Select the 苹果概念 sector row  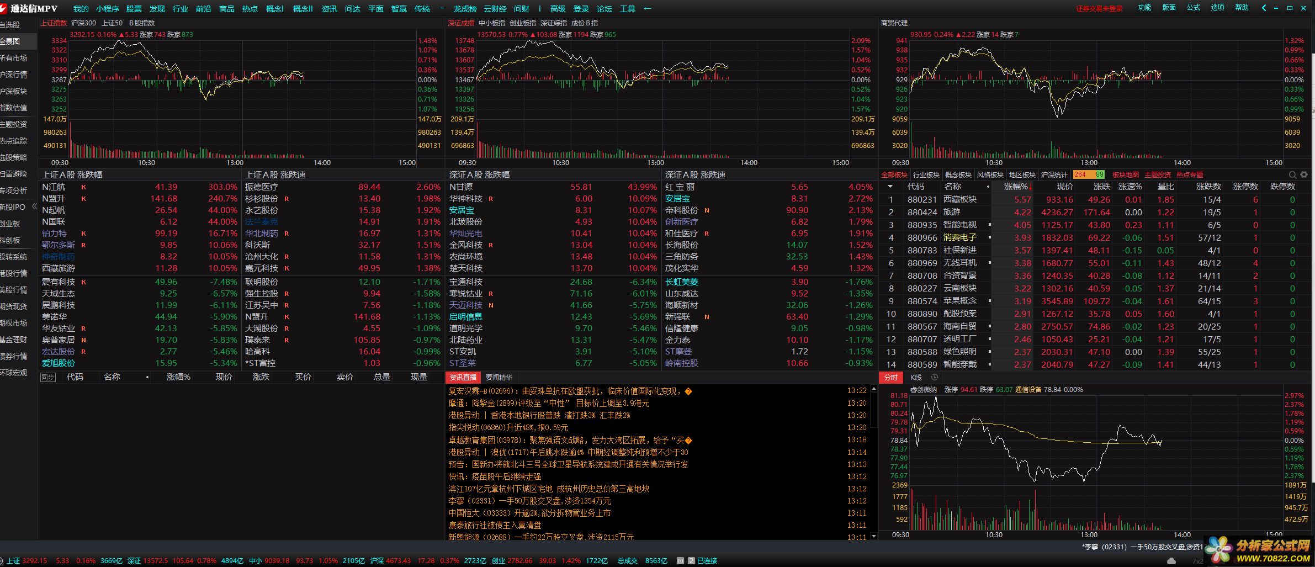pos(1095,301)
